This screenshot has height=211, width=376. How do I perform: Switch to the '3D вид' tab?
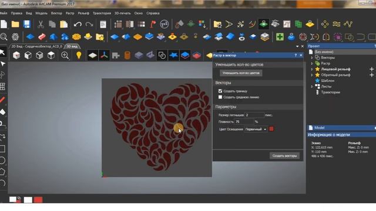click(72, 46)
